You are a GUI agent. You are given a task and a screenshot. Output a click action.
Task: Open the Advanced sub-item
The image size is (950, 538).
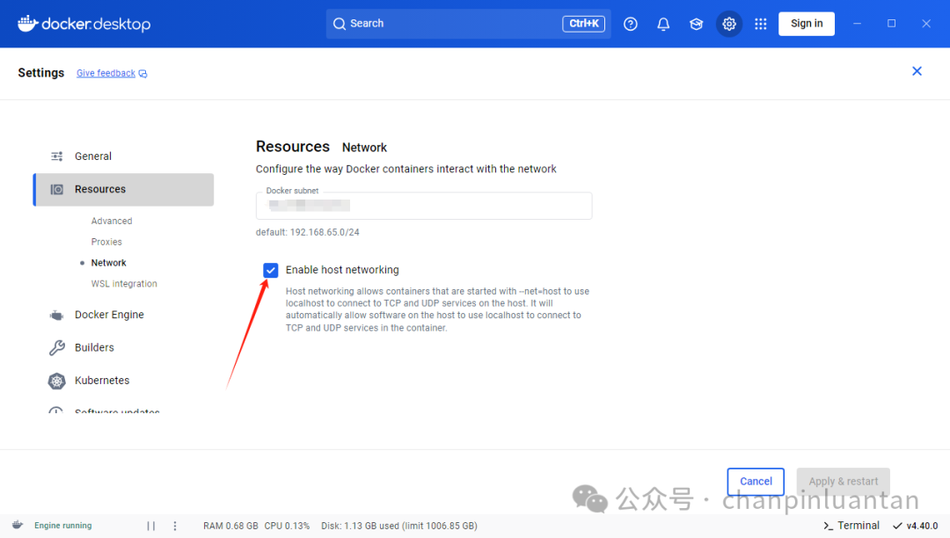tap(112, 221)
